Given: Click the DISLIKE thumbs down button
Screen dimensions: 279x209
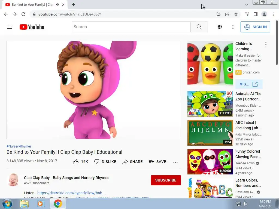Looking at the screenshot, I should click(x=105, y=162).
